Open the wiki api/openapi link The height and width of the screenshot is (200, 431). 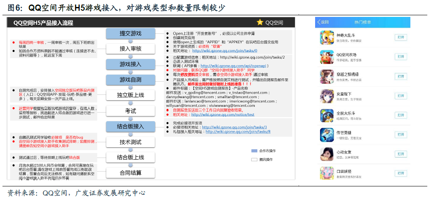click(x=234, y=66)
